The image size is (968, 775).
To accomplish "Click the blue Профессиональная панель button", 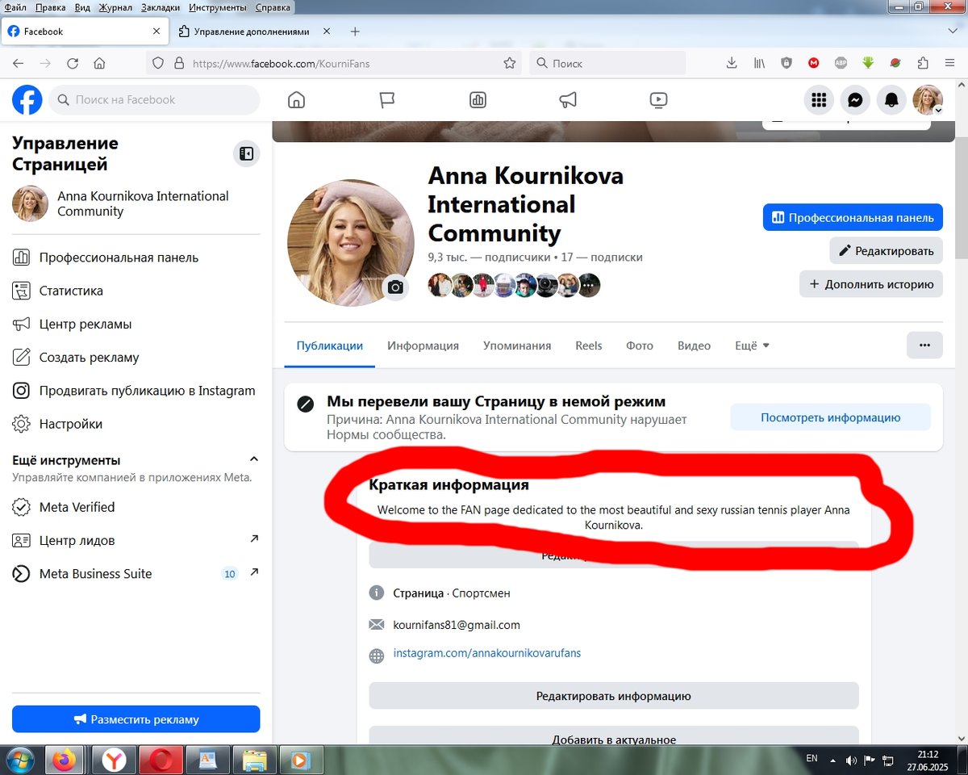I will tap(853, 217).
